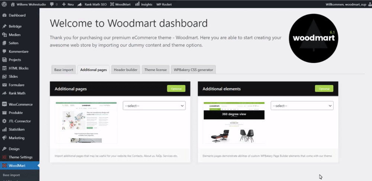
Task: Click the Projects layers icon
Action: [x=4, y=60]
